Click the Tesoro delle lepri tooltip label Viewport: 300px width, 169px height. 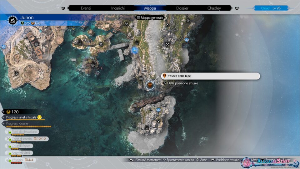coord(210,76)
